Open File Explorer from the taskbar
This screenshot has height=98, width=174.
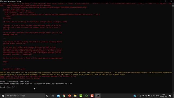tap(75, 96)
